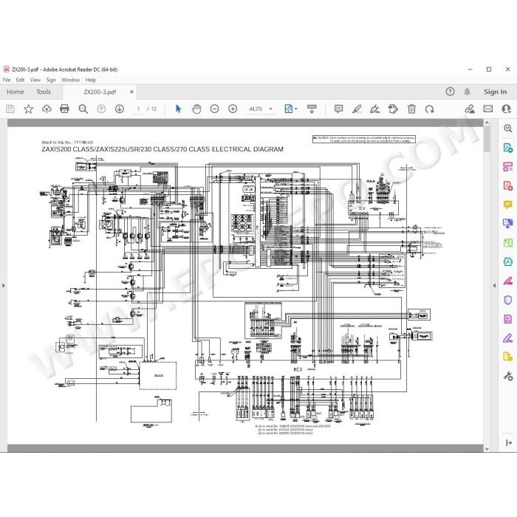Open the green Compare Files side tool
The image size is (517, 517).
508,243
